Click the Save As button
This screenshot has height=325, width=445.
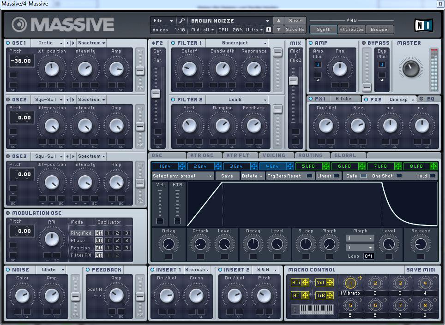click(x=295, y=29)
